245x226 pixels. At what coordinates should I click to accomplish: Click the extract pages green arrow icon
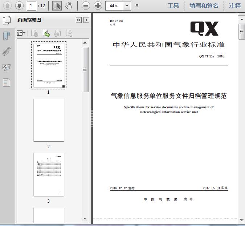[46, 33]
